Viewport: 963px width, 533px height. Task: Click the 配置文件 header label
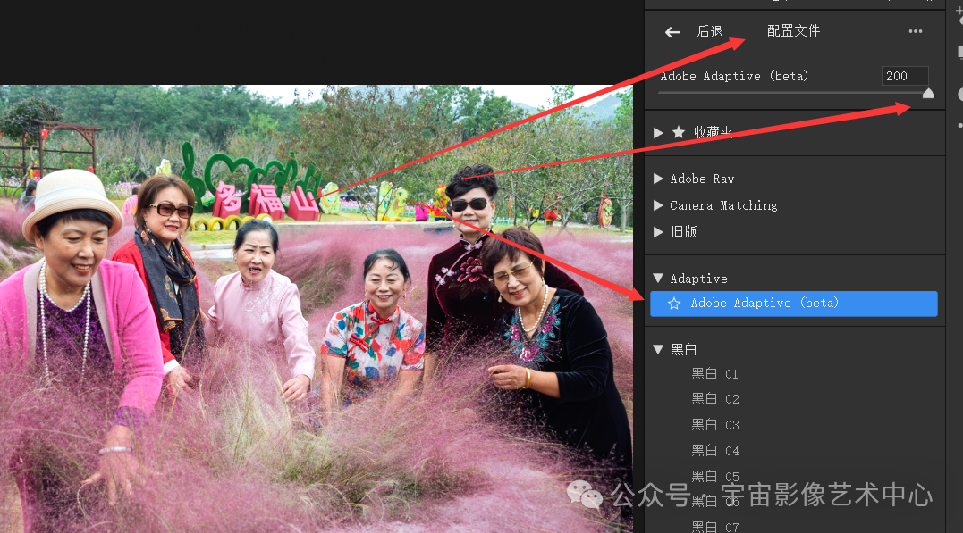coord(793,30)
